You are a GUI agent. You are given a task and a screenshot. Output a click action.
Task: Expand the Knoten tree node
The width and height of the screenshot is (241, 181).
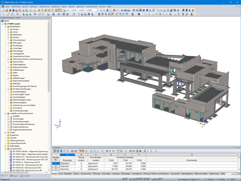[8, 29]
